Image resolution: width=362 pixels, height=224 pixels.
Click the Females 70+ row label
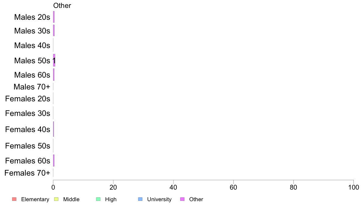coord(27,173)
